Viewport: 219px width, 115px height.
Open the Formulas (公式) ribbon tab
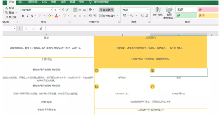[x=44, y=2]
